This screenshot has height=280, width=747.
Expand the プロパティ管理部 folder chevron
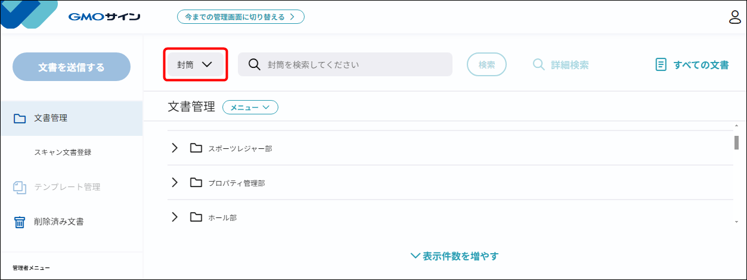[175, 182]
